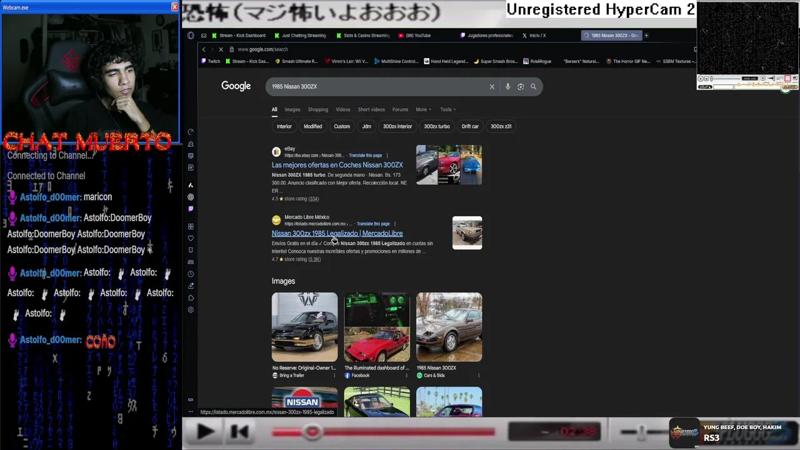Click the eBay result three-dot menu

387,156
